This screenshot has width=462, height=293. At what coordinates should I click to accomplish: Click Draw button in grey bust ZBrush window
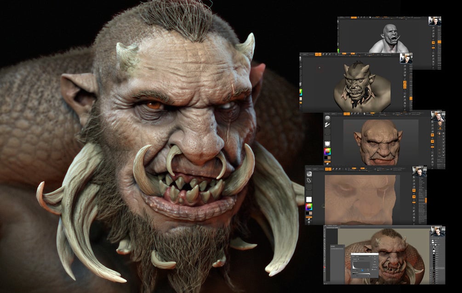355,17
